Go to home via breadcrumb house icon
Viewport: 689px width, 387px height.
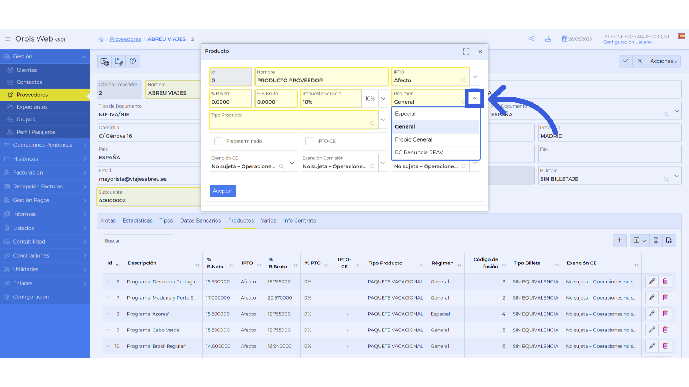(101, 39)
